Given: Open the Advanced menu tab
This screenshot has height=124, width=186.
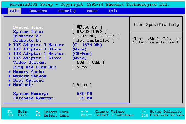Looking at the screenshot, I should coord(38,11).
